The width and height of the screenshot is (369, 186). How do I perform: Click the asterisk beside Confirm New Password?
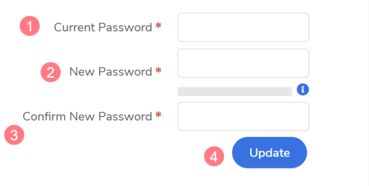click(x=158, y=116)
